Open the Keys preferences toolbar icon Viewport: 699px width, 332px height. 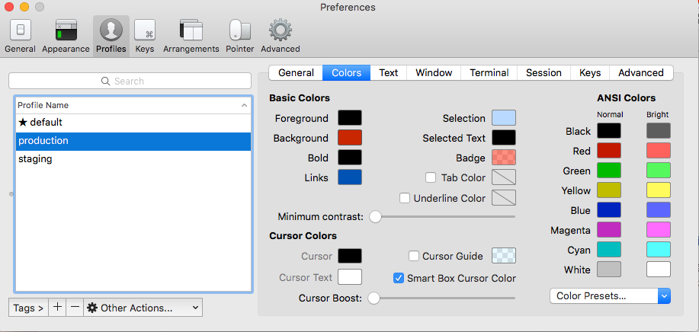coord(145,36)
